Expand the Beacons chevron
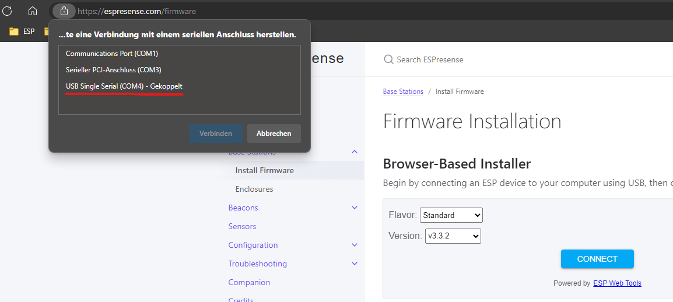673x302 pixels. [355, 208]
